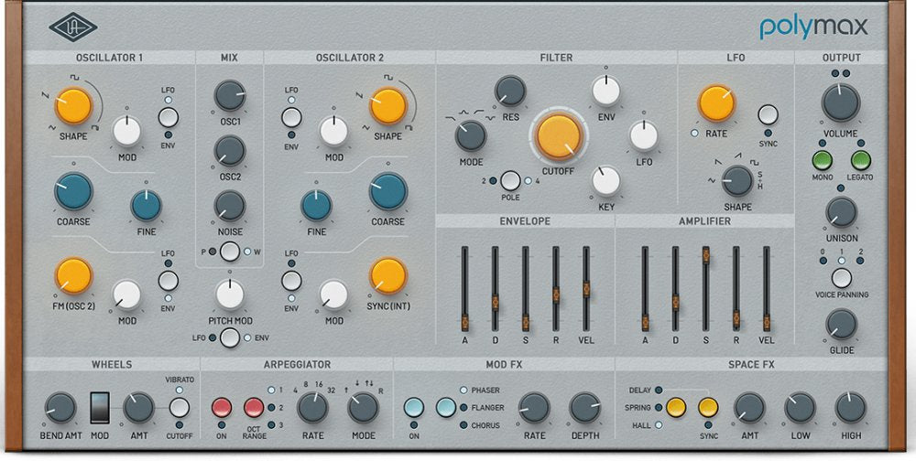
Task: Enable the Legato button
Action: click(859, 159)
